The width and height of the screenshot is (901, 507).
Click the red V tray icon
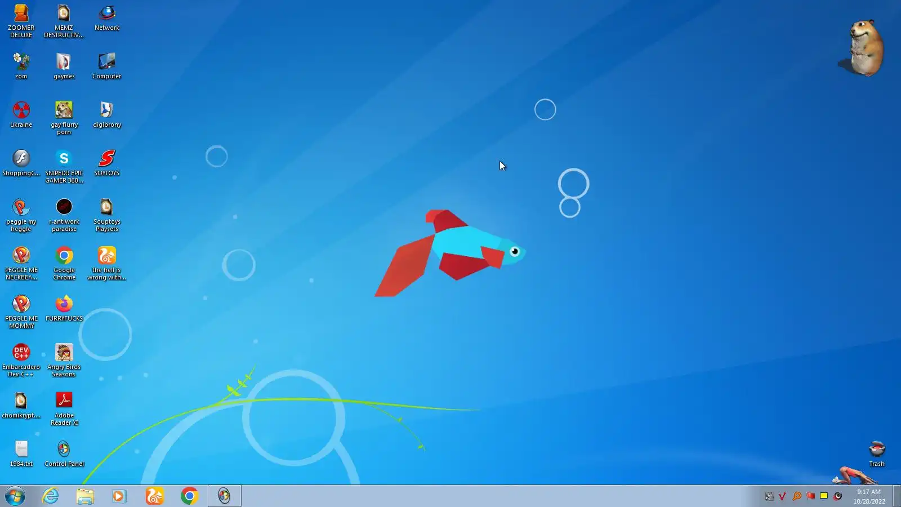[x=782, y=496]
